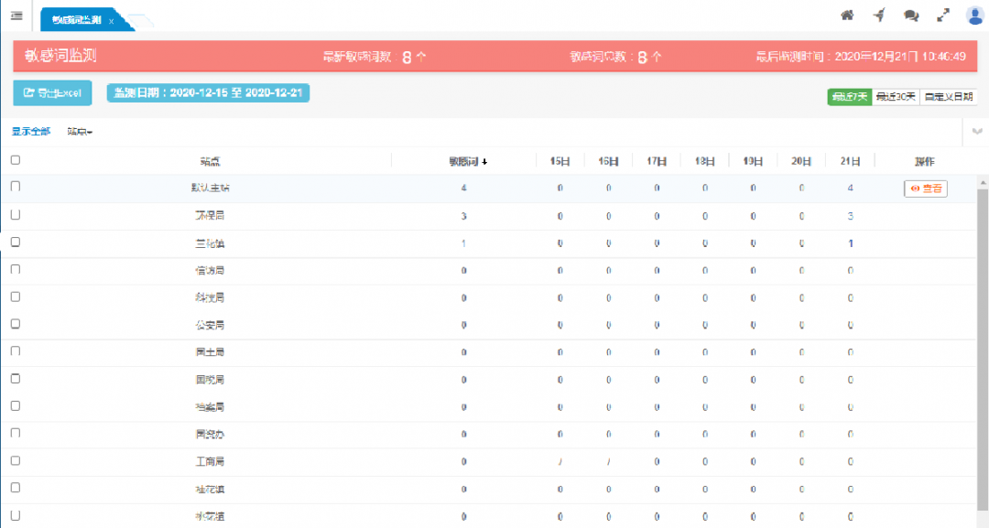Open the 站点 filter dropdown
989x528 pixels.
[81, 132]
